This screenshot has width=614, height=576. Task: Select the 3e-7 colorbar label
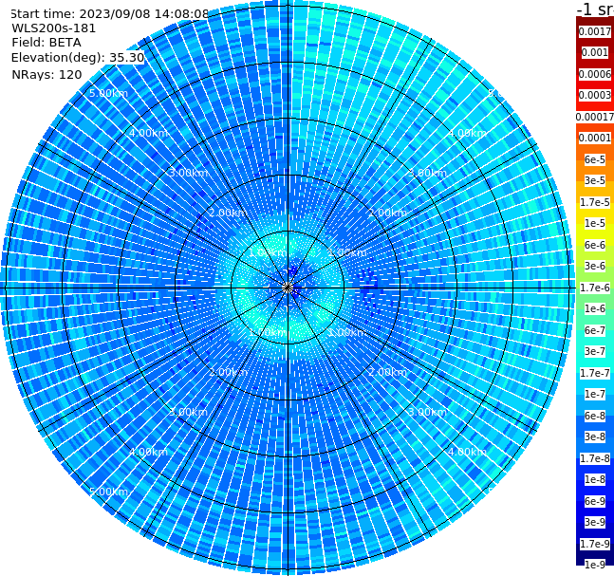pos(595,351)
